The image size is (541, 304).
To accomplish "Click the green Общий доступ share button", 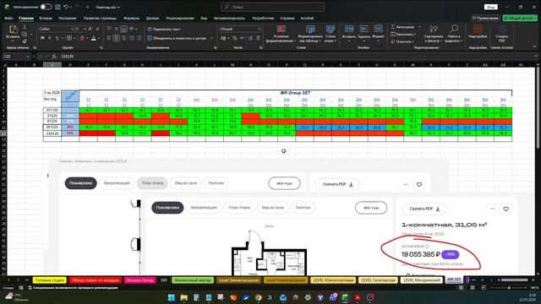I will point(521,18).
